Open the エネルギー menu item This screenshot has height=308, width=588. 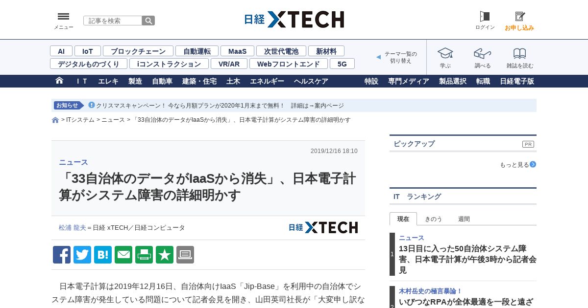pos(267,81)
